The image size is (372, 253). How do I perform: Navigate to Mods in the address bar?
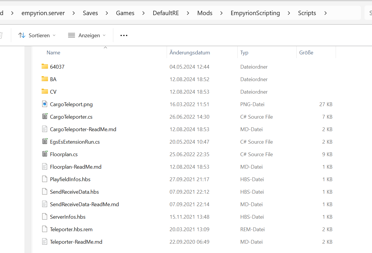pyautogui.click(x=205, y=13)
